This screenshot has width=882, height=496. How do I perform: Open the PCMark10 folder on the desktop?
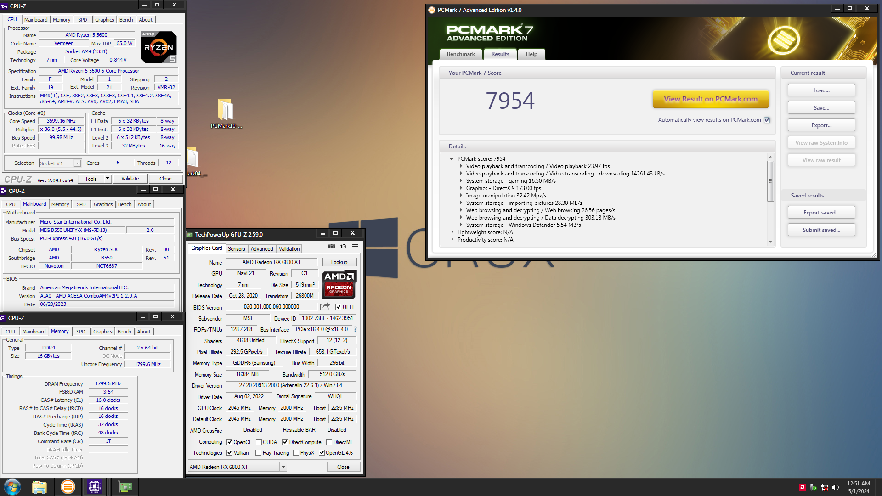pos(226,113)
